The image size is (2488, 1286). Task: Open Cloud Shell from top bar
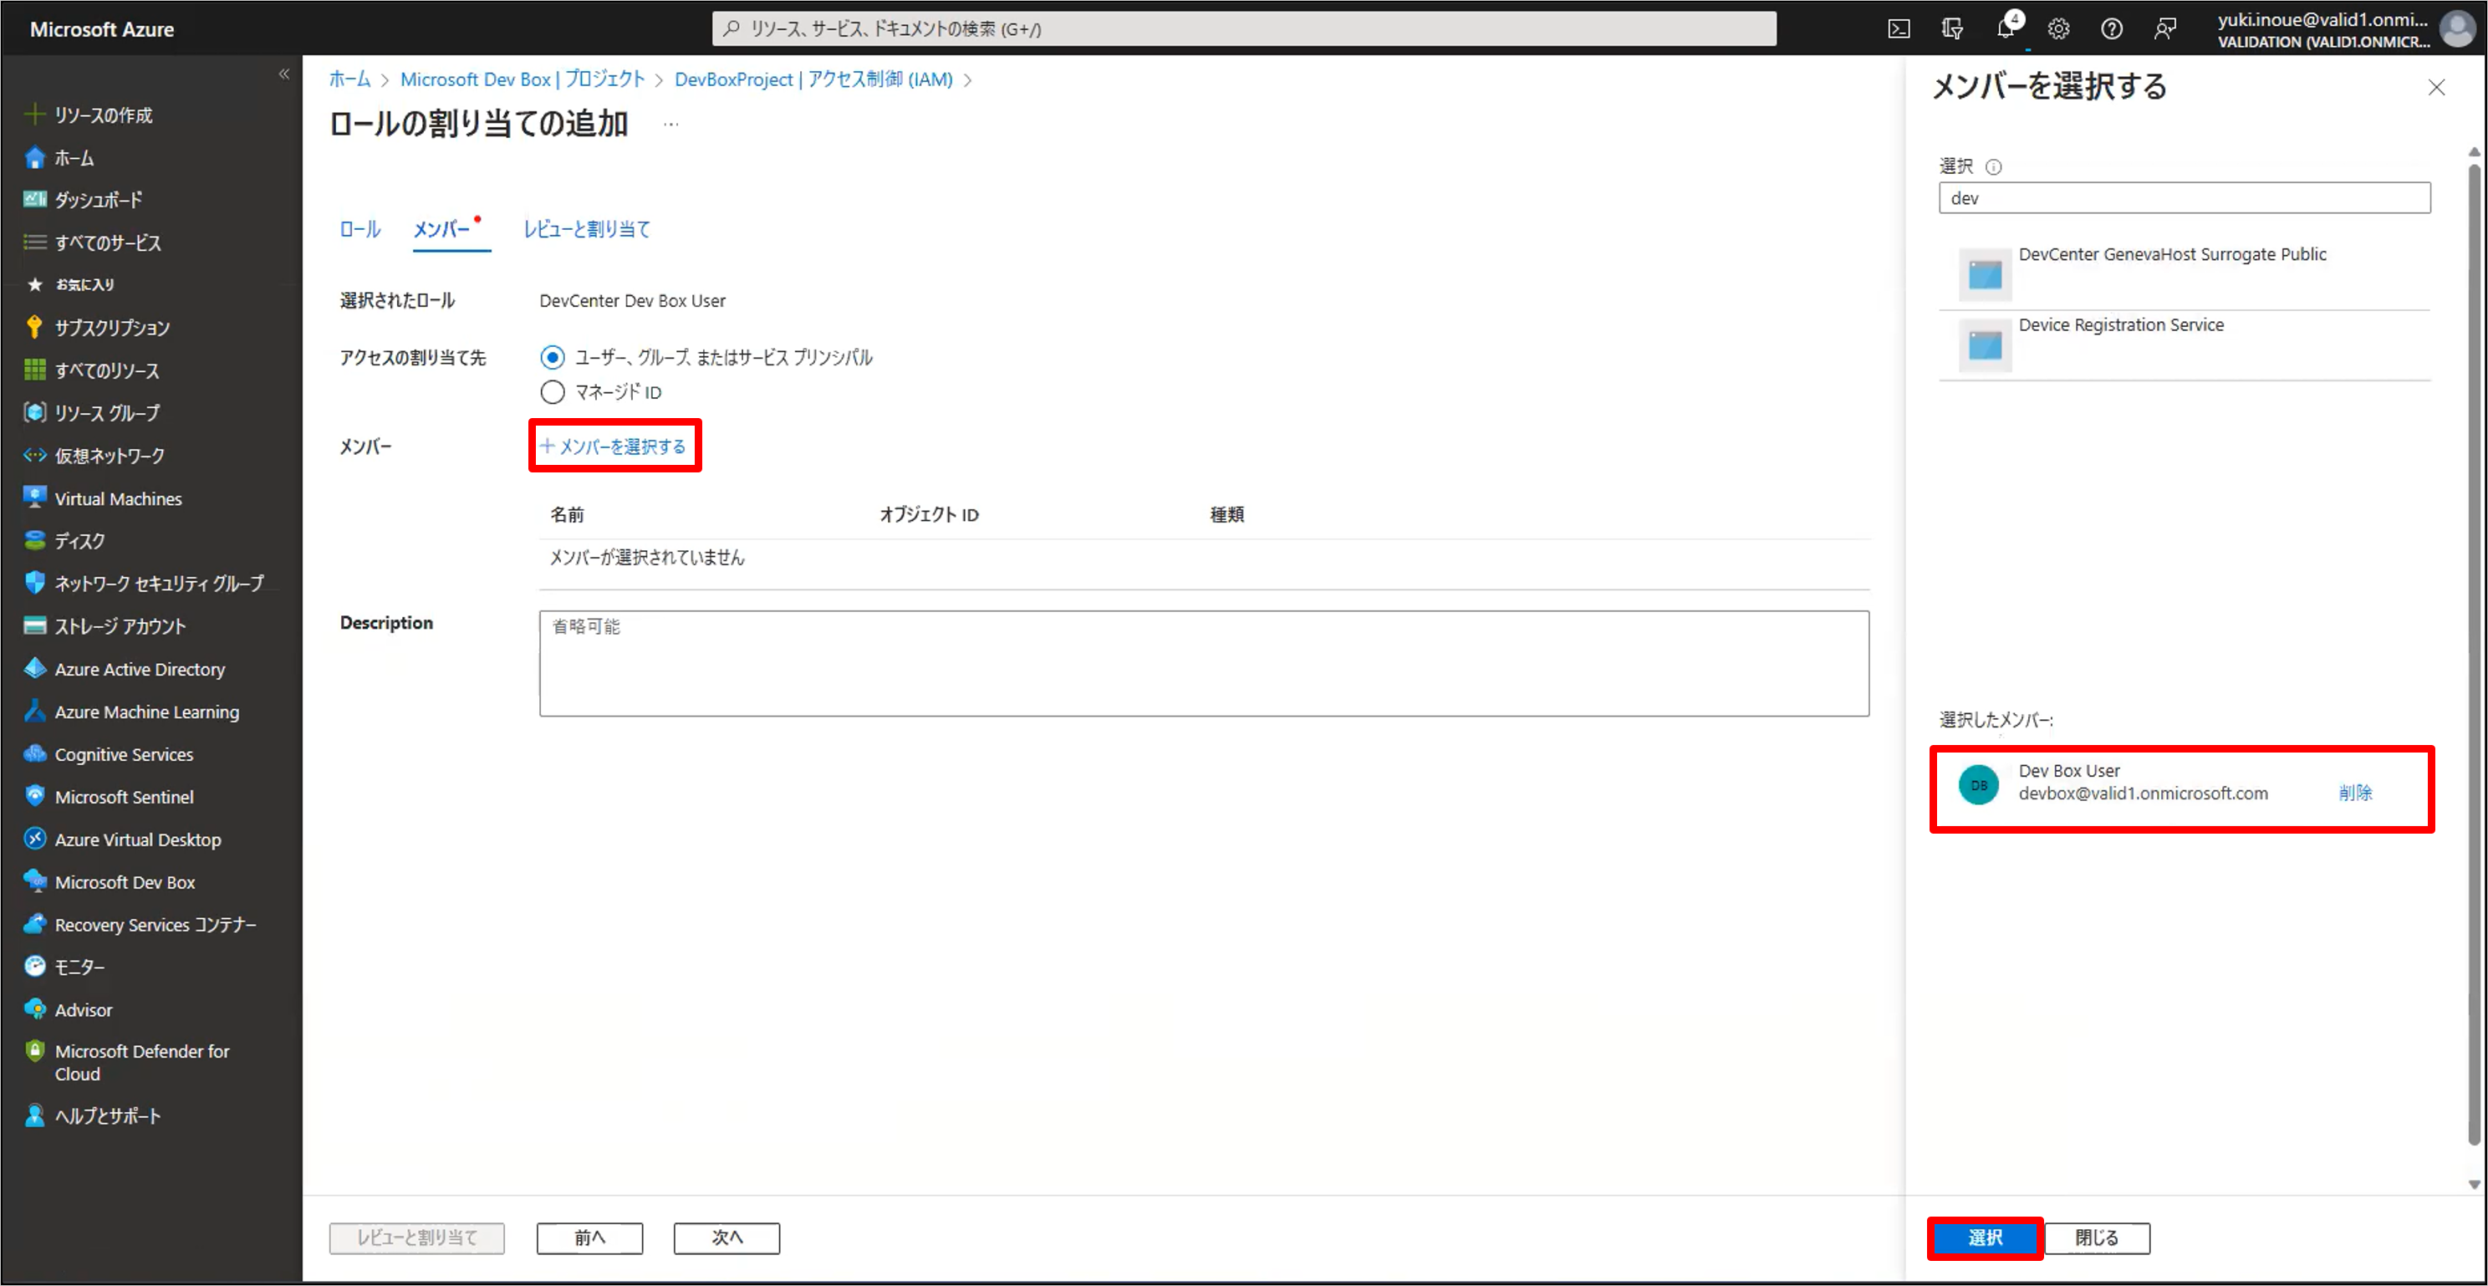click(1898, 29)
